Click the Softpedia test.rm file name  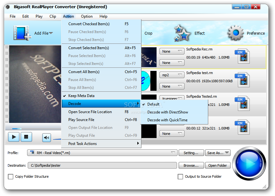199,73
